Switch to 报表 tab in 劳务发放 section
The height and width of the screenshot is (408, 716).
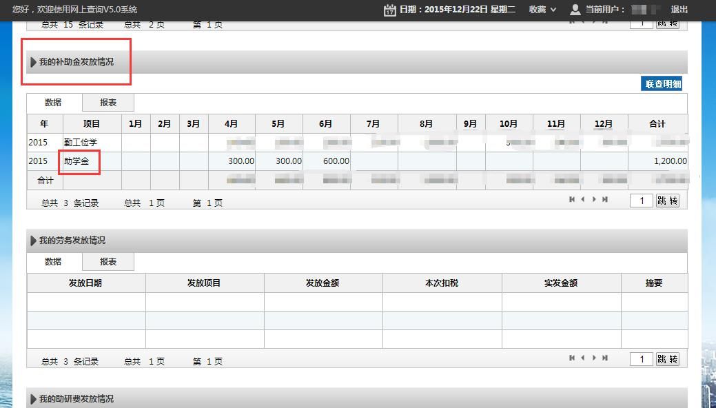(108, 262)
